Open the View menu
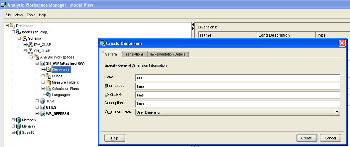The width and height of the screenshot is (350, 147). coord(19,15)
